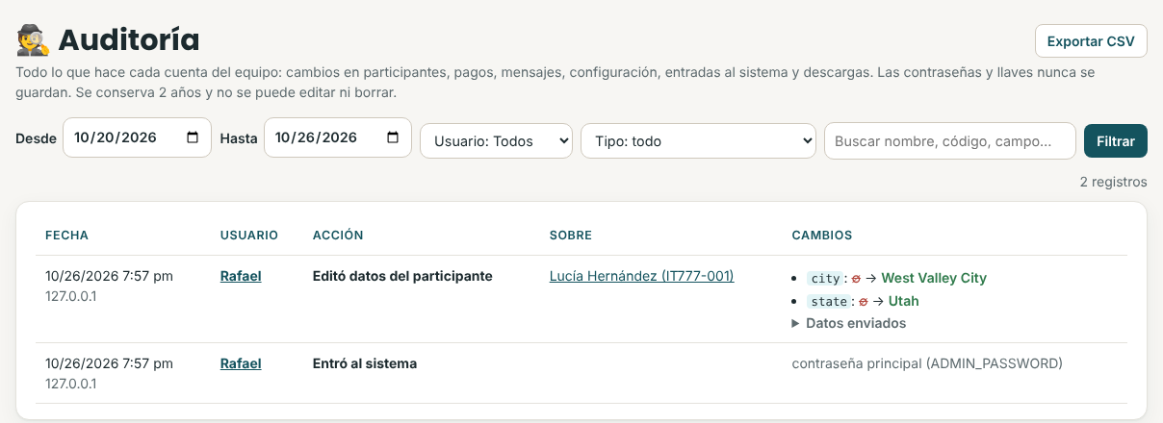
Task: Click the Desde date 10/20/2026 field
Action: pos(137,137)
